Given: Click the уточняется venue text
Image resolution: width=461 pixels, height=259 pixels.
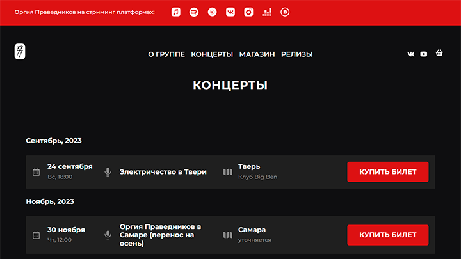Looking at the screenshot, I should (255, 240).
